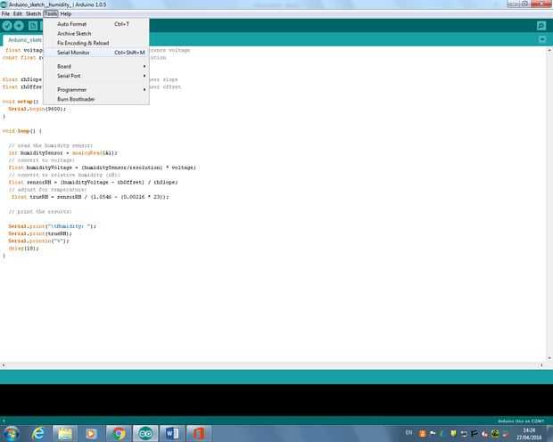Click the EN language indicator in tray

(409, 432)
